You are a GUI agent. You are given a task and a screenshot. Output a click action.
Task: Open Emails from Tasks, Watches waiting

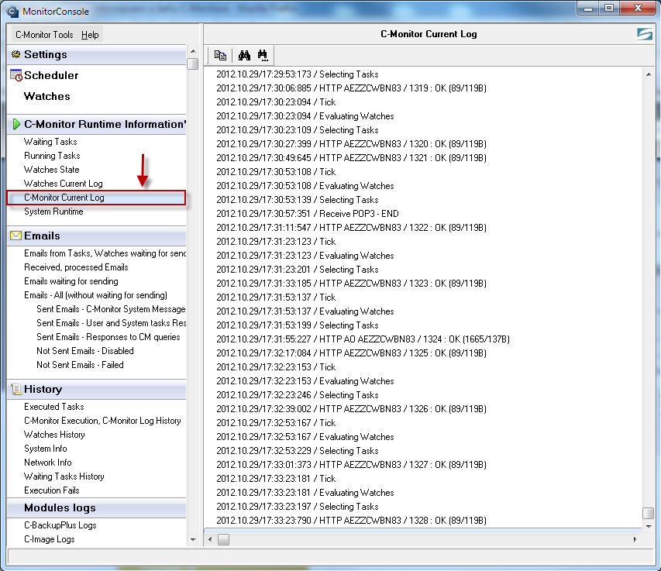(x=105, y=253)
